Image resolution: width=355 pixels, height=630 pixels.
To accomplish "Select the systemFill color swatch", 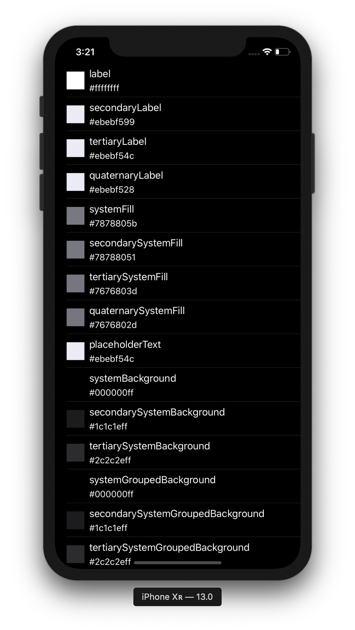I will click(75, 215).
